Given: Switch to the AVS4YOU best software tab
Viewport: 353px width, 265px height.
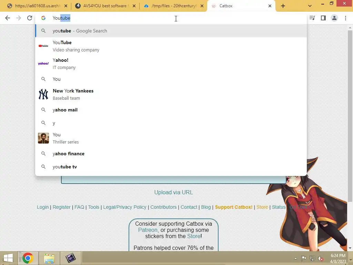Looking at the screenshot, I should [105, 6].
